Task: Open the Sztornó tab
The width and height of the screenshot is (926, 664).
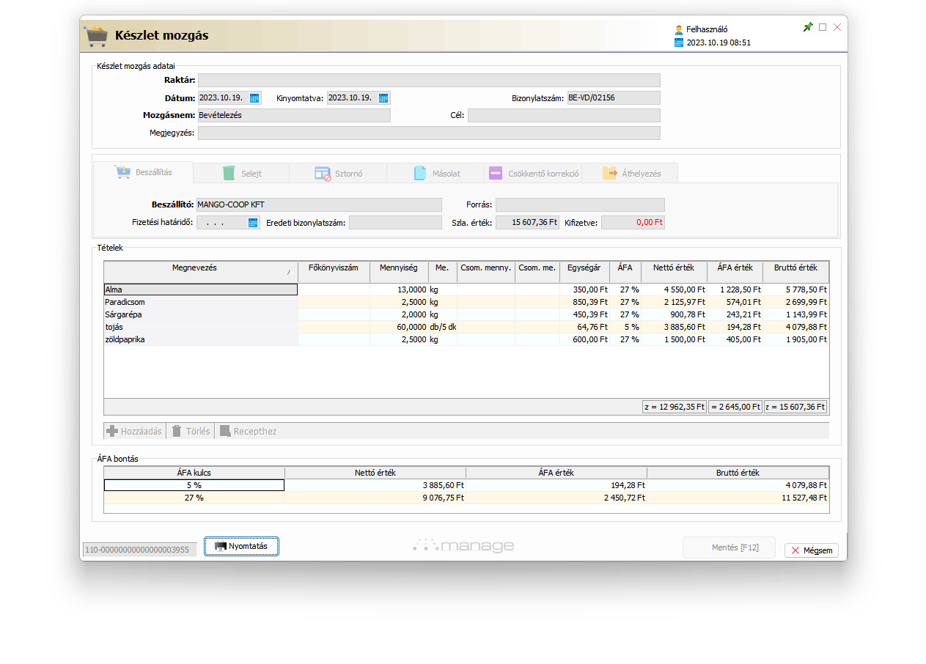Action: [338, 174]
